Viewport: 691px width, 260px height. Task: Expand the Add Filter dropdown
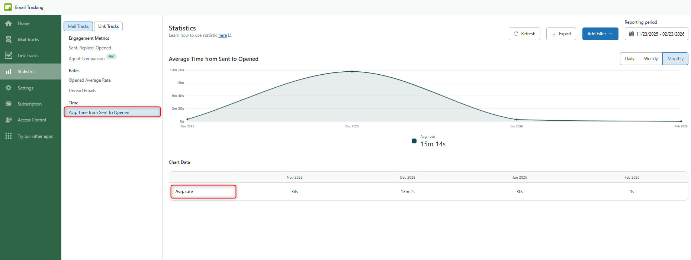(x=600, y=34)
